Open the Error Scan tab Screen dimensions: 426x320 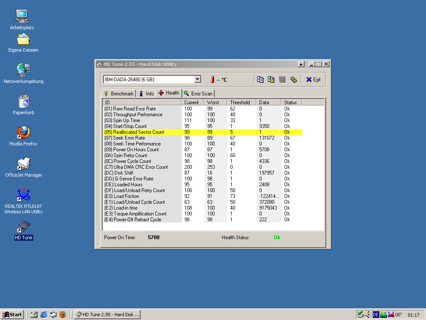tap(198, 94)
